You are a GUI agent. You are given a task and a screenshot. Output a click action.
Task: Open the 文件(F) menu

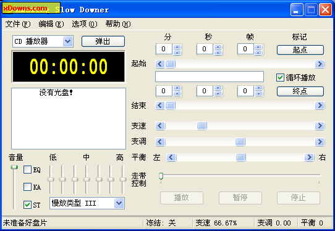tap(18, 24)
